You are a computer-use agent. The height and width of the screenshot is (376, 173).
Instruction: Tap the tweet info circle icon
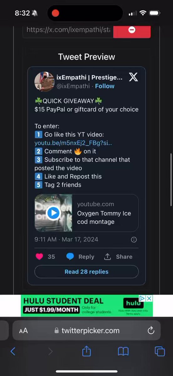(x=134, y=240)
